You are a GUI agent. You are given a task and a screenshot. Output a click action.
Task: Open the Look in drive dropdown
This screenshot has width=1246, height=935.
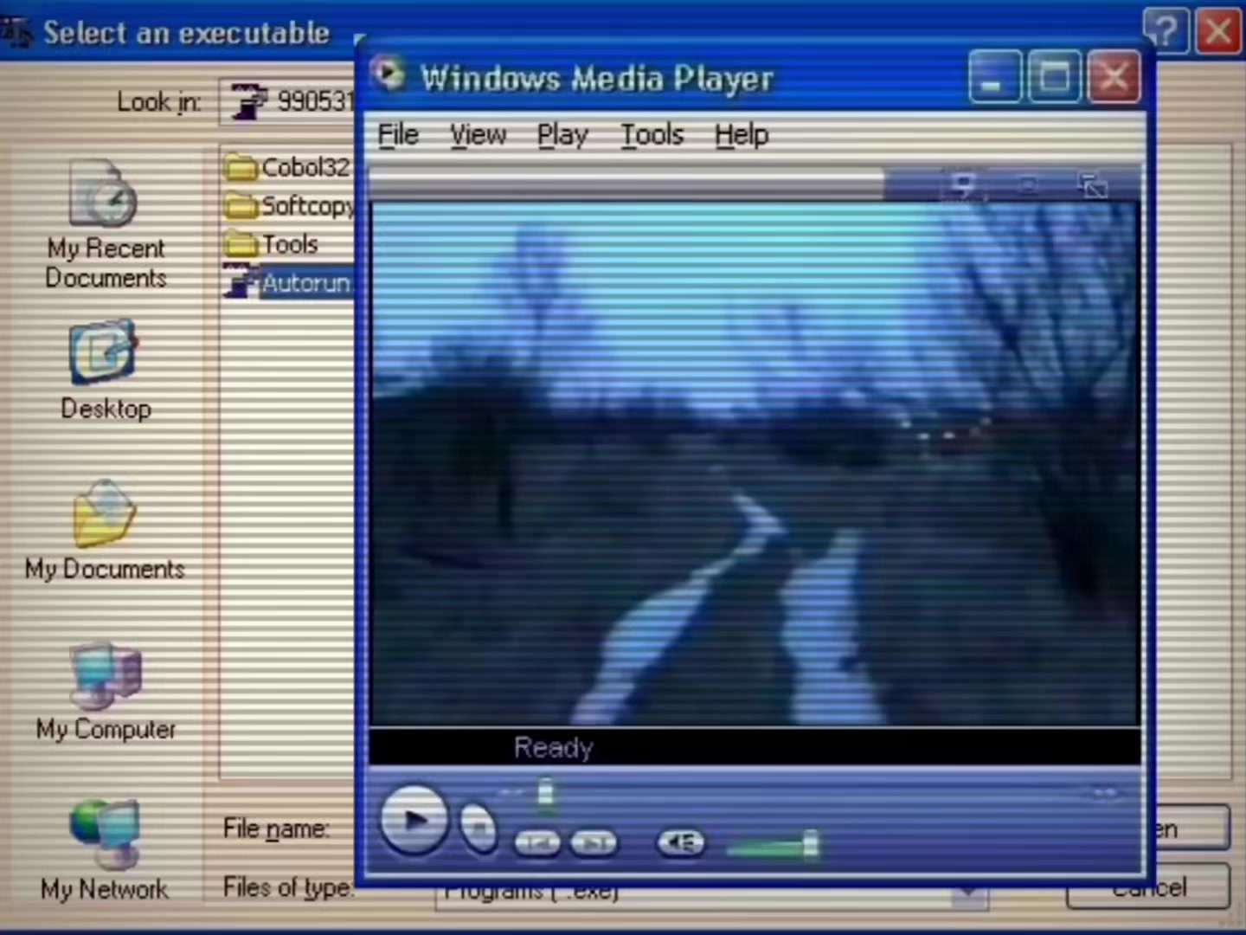point(288,102)
